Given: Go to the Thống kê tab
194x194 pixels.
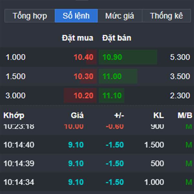Looking at the screenshot, I should (x=166, y=16).
